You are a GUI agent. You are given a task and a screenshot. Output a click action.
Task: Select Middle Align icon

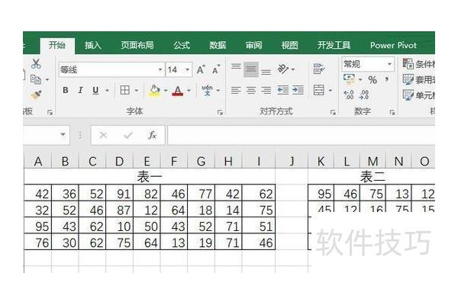click(x=251, y=69)
